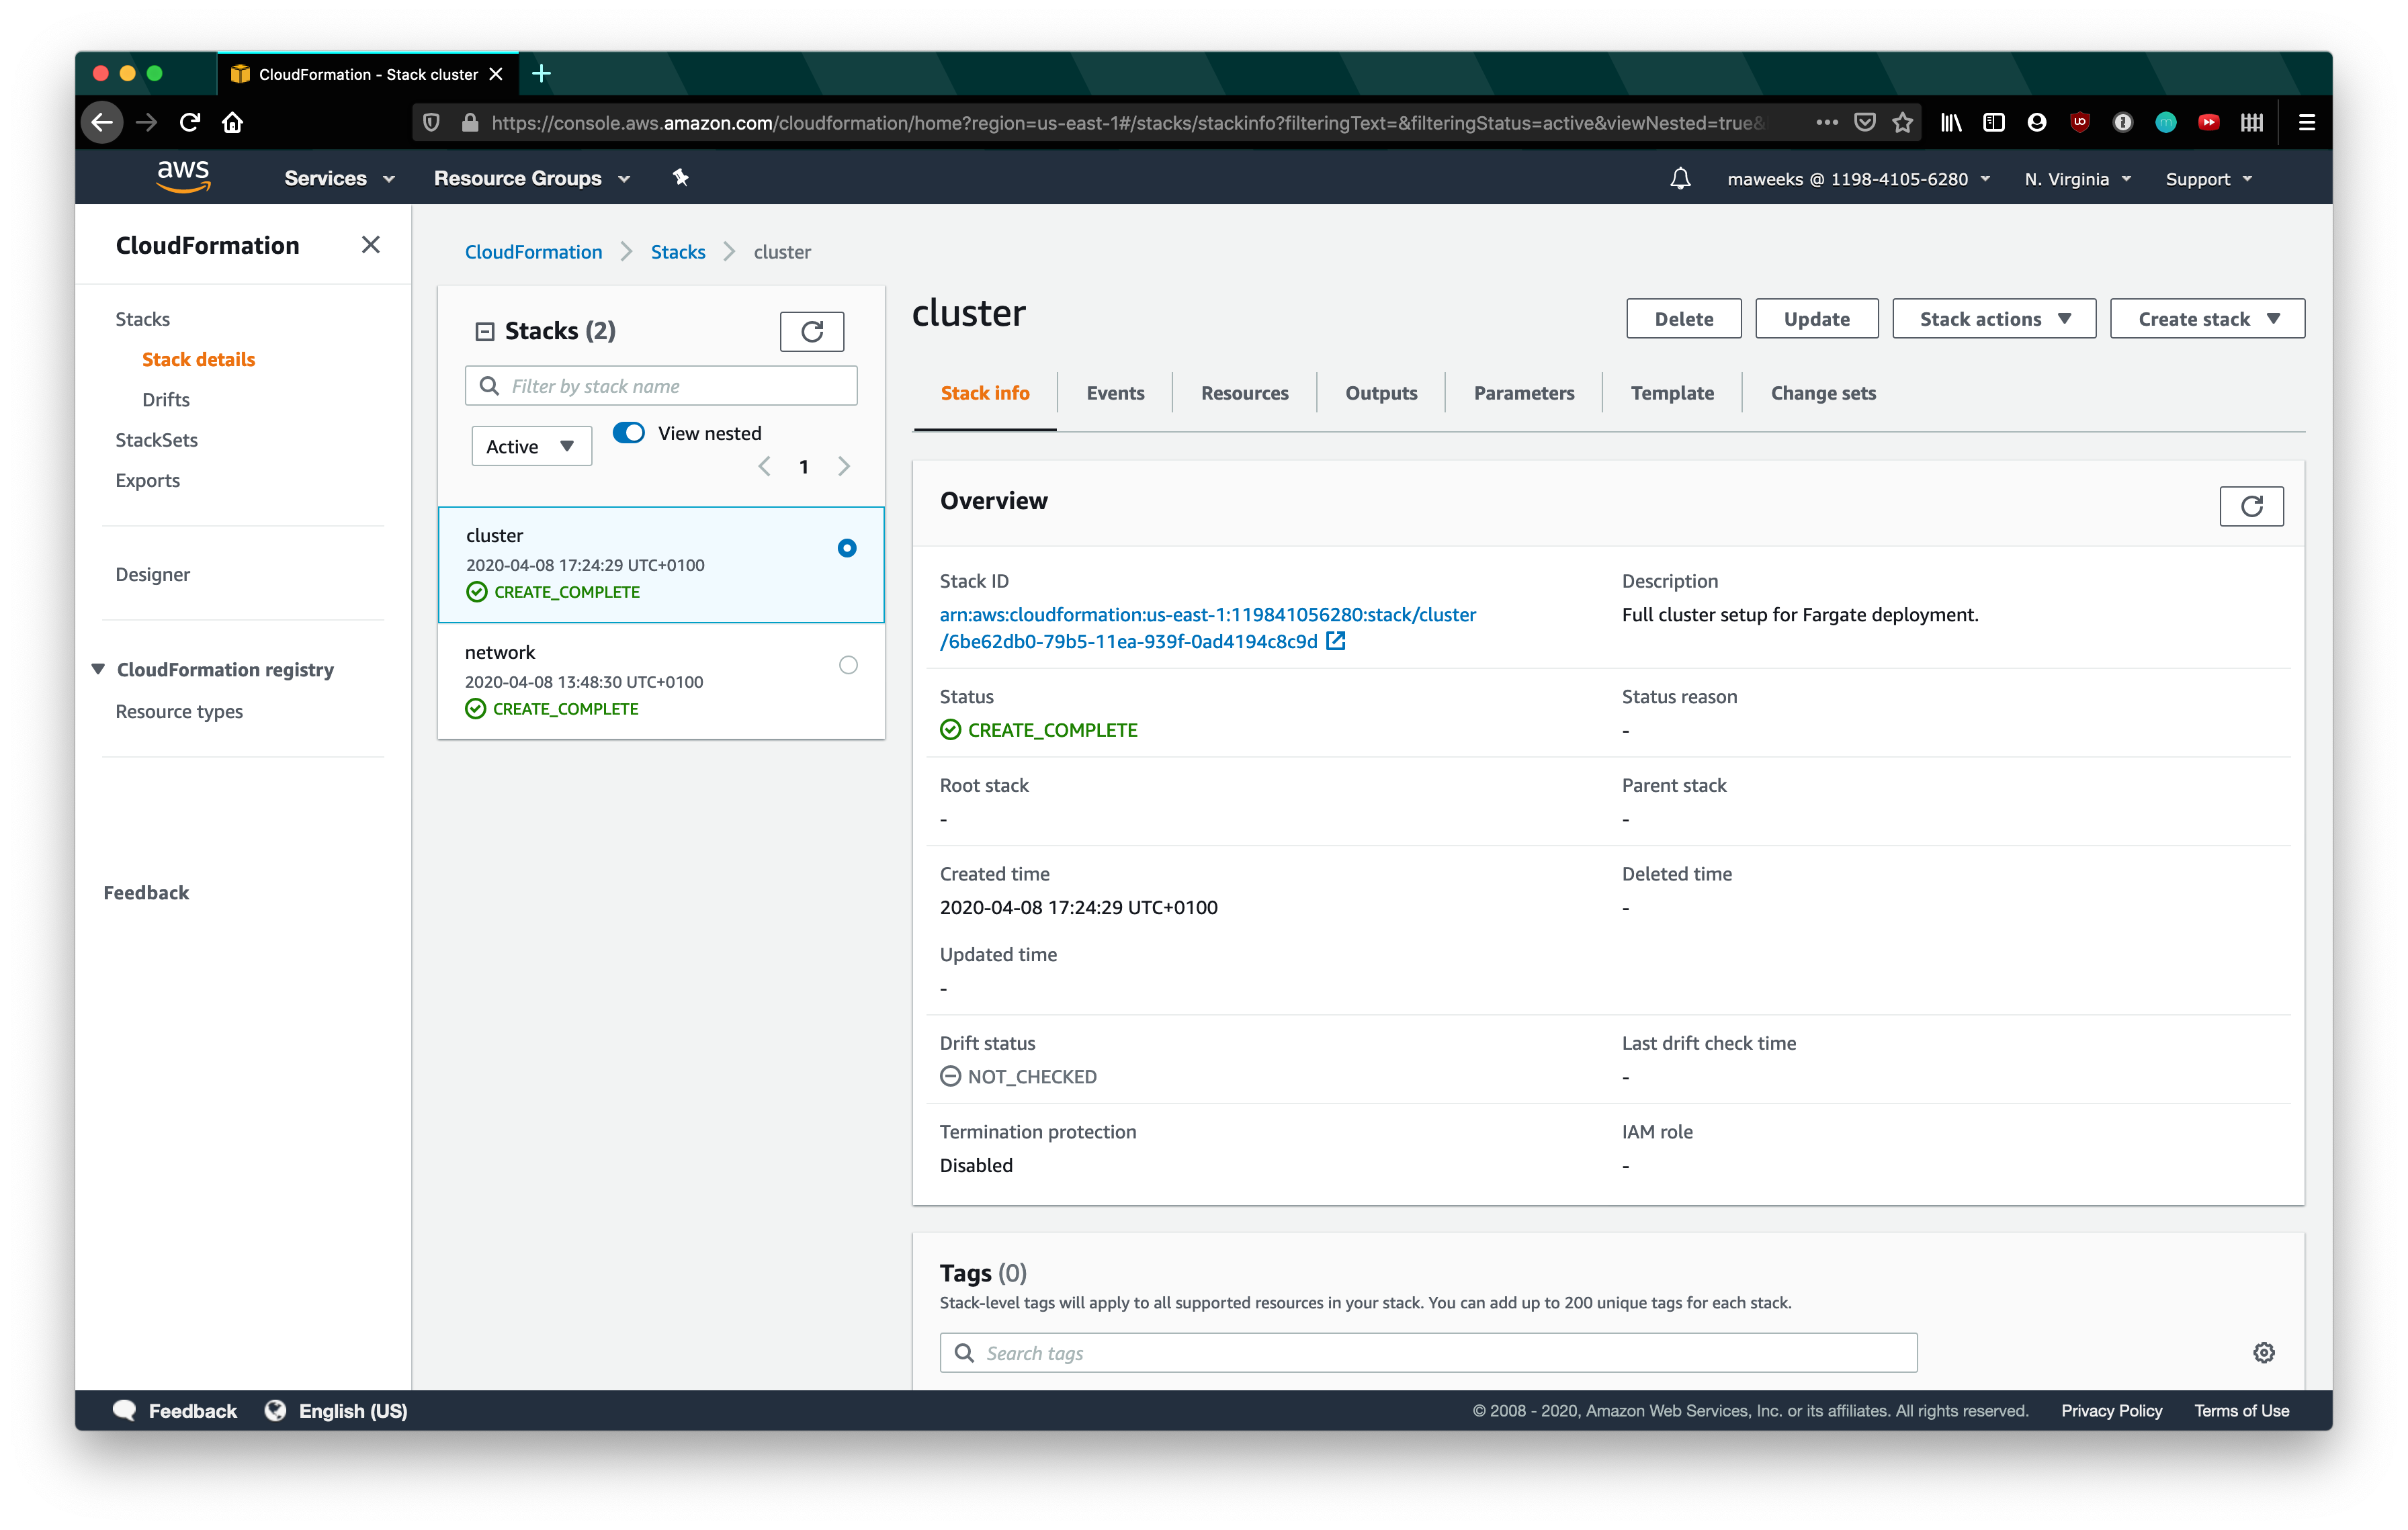Open Exports in sidebar
Viewport: 2408px width, 1530px height.
(147, 481)
